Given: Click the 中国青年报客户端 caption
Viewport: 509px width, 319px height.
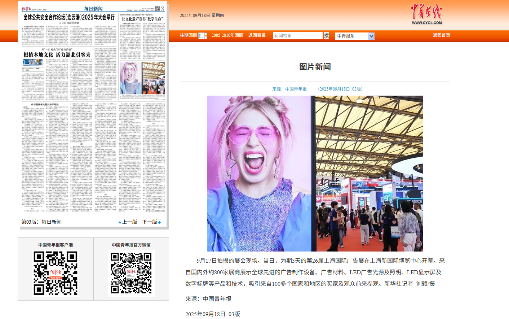Looking at the screenshot, I should coord(56,245).
